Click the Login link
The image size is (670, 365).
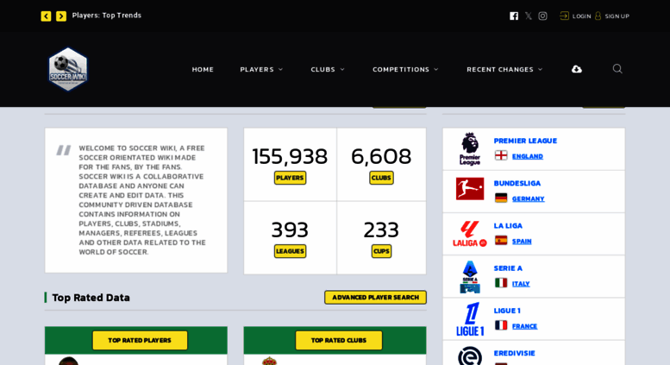581,16
